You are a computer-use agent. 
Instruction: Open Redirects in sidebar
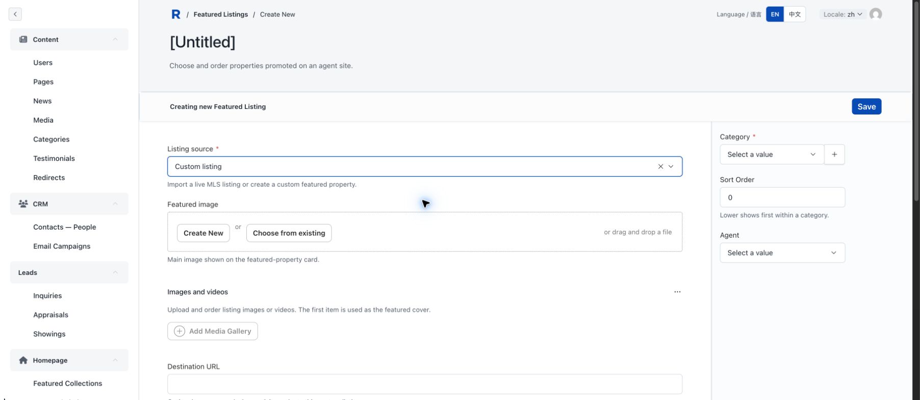[x=49, y=178]
